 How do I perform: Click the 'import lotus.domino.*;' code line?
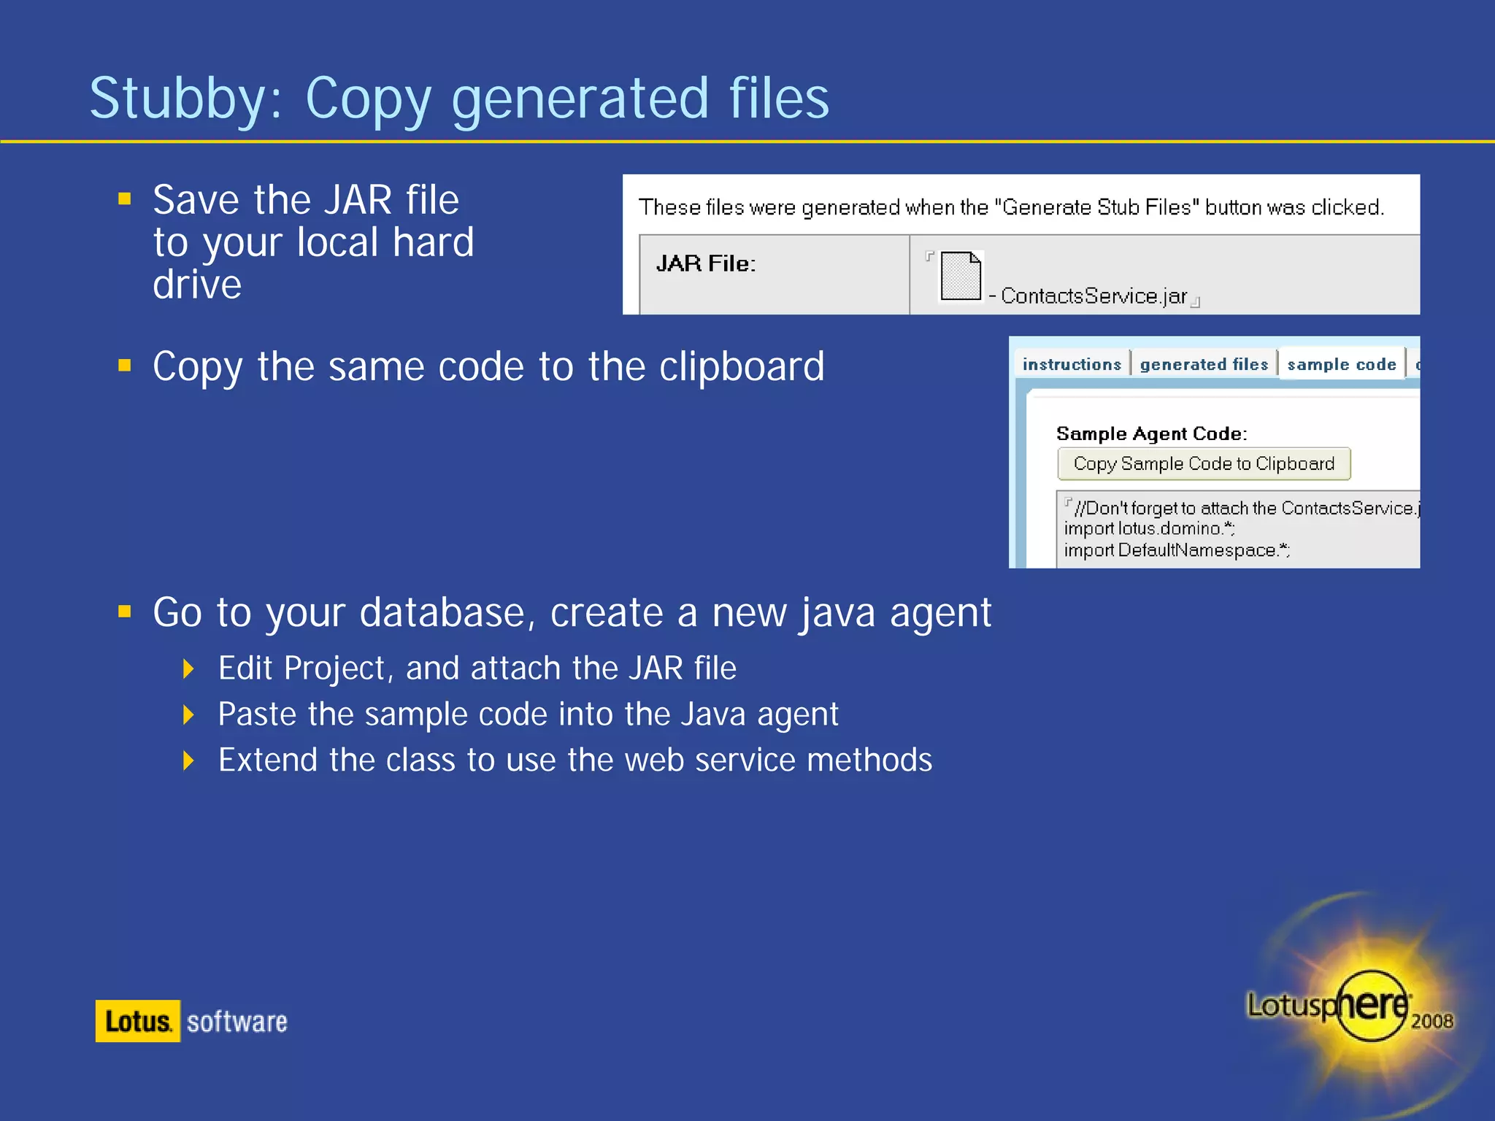[1149, 528]
